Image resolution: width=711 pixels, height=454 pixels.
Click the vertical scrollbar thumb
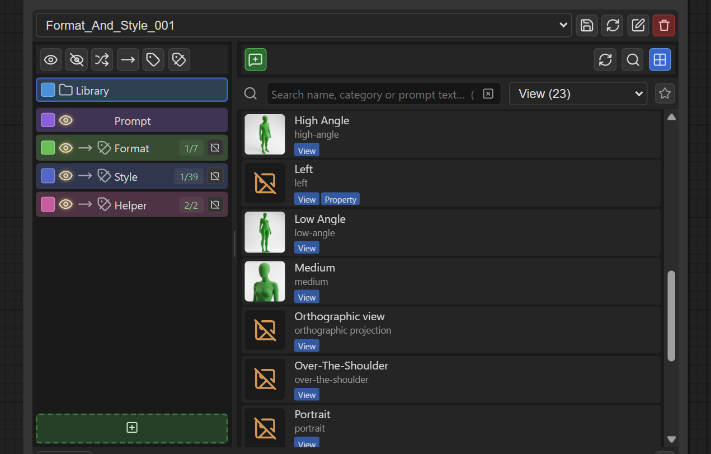point(671,316)
